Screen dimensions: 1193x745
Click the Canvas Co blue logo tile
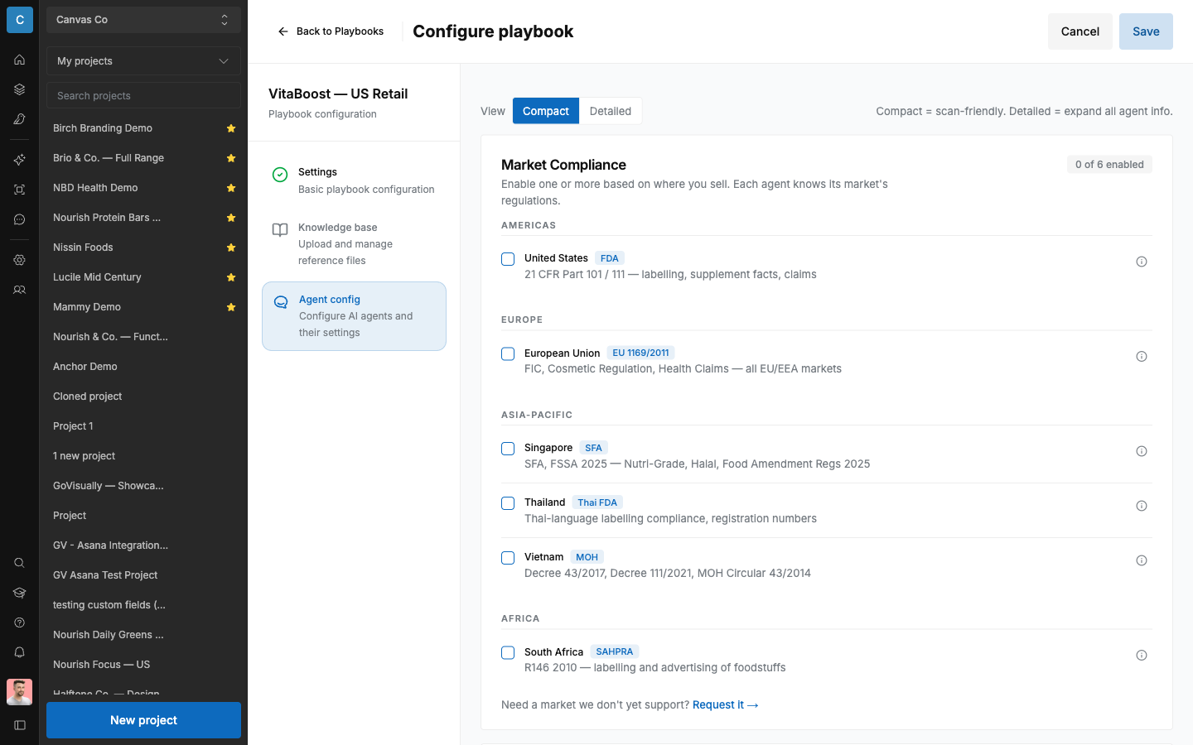coord(20,20)
